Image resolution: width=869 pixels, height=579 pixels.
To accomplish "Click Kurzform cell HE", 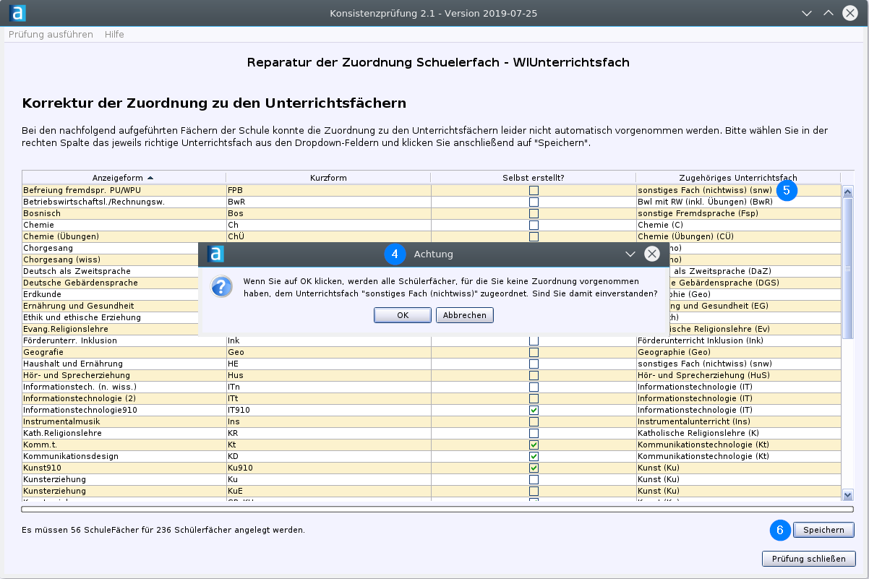I will tap(328, 364).
